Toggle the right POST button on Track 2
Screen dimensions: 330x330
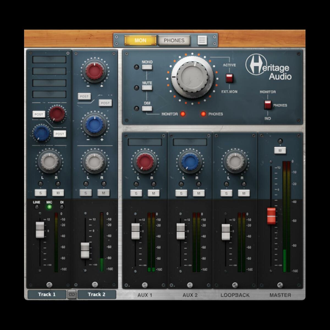[105, 103]
